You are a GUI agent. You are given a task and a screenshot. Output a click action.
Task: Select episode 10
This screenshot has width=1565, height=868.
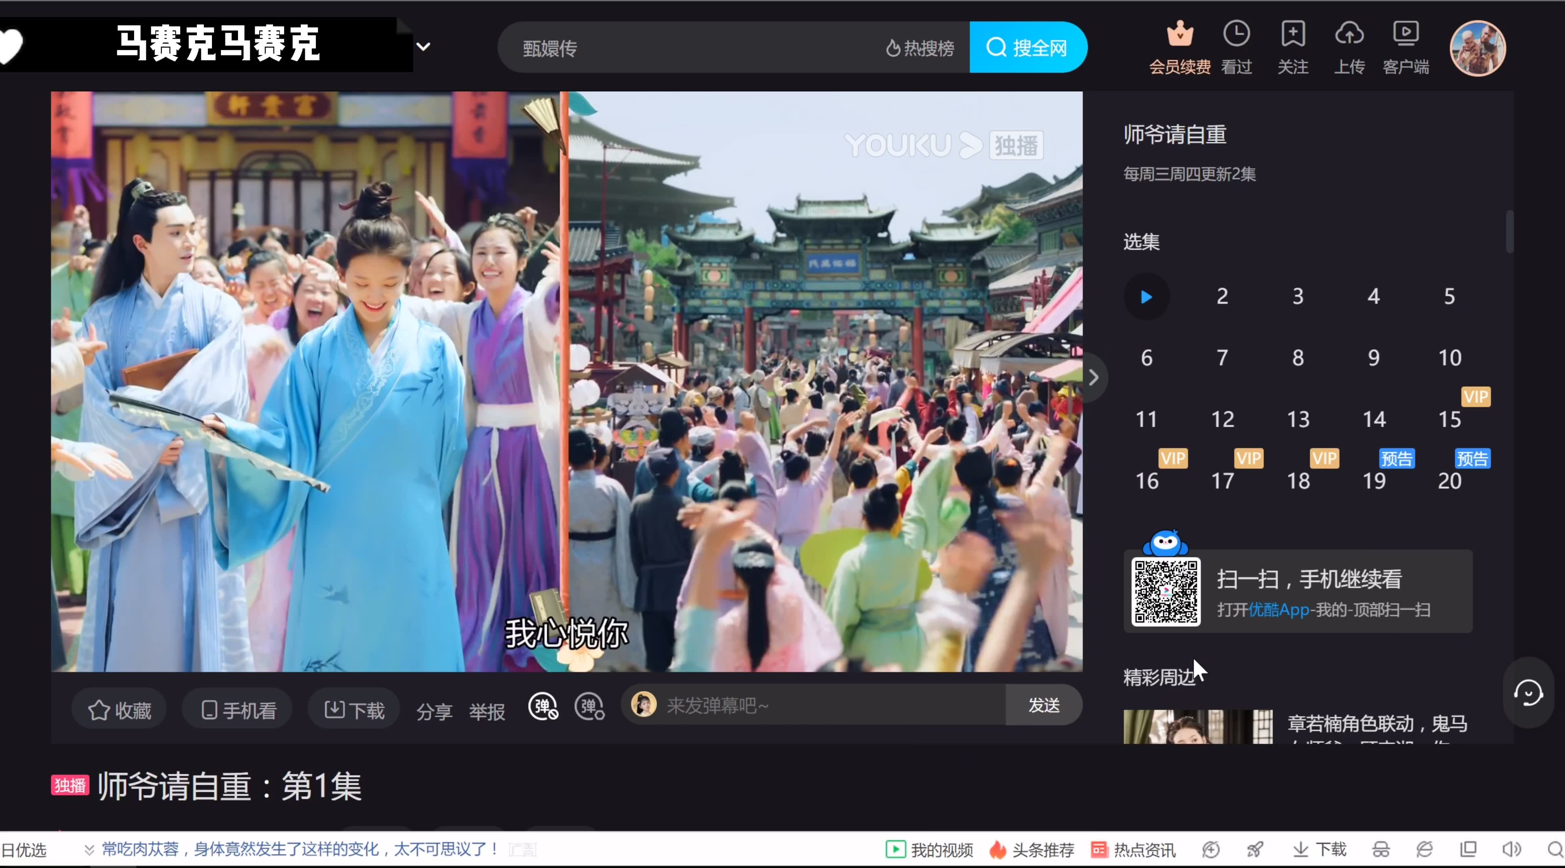(1450, 358)
